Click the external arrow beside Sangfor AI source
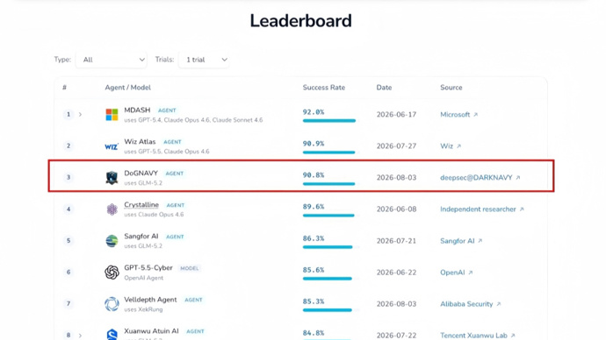Image resolution: width=606 pixels, height=340 pixels. [480, 241]
